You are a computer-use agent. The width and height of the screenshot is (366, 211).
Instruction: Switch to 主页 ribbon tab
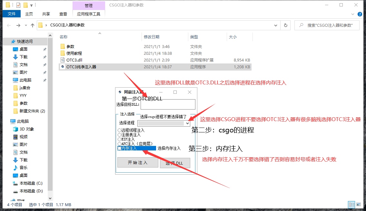click(x=29, y=14)
